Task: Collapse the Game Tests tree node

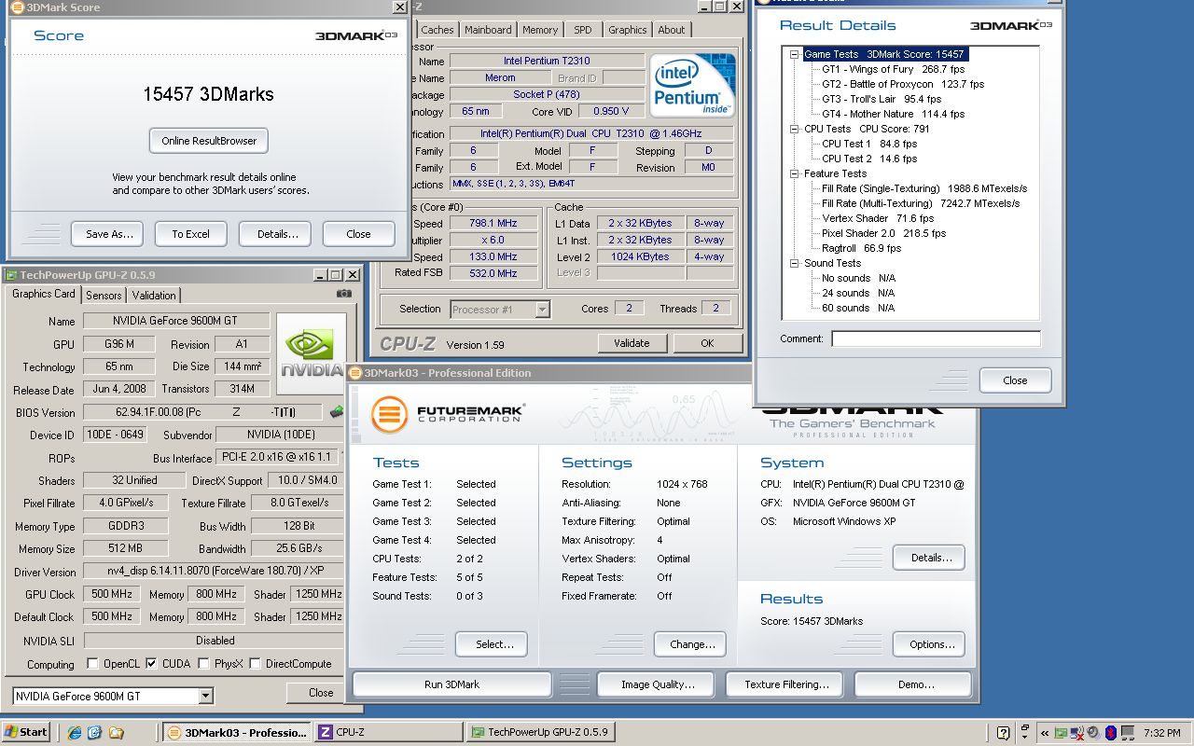Action: click(795, 54)
